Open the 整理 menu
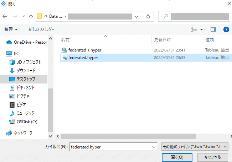The height and width of the screenshot is (162, 232). 11,29
